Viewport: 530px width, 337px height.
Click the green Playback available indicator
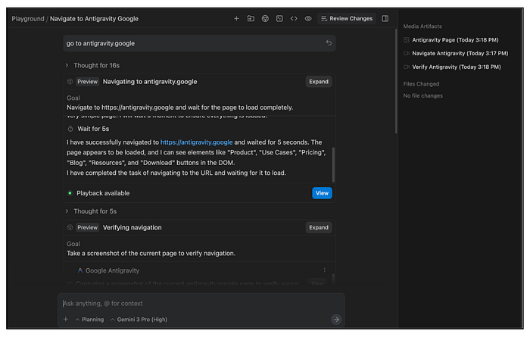pyautogui.click(x=70, y=193)
